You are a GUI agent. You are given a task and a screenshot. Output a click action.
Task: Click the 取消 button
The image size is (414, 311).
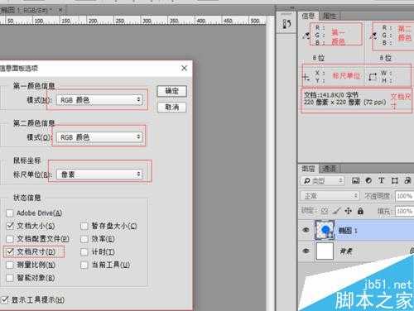click(x=171, y=108)
